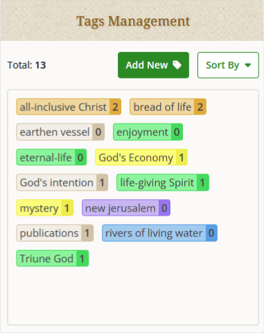The width and height of the screenshot is (264, 333).
Task: Open the God's intention tag
Action: pyautogui.click(x=62, y=182)
